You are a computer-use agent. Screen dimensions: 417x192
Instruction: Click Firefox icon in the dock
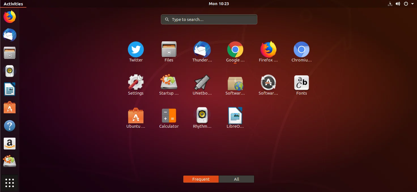pos(10,17)
